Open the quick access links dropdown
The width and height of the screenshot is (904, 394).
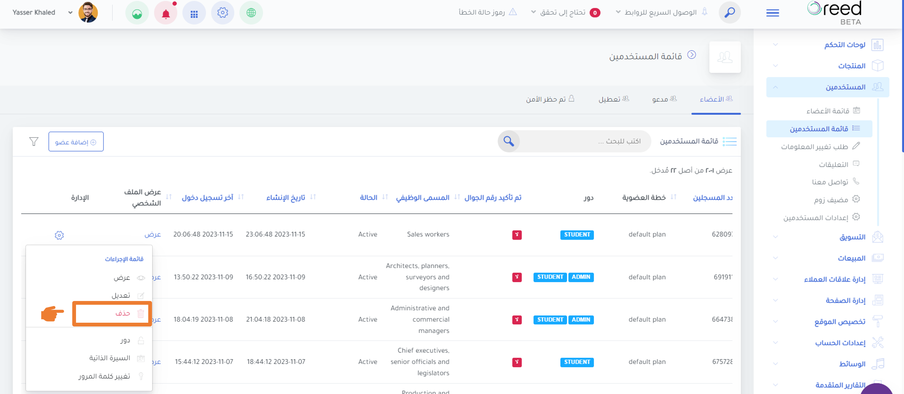(x=661, y=13)
